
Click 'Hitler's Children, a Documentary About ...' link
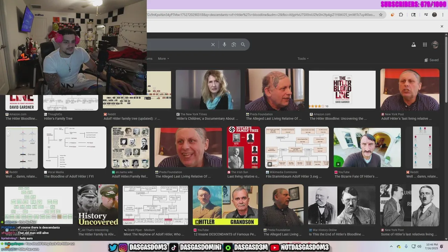click(207, 119)
